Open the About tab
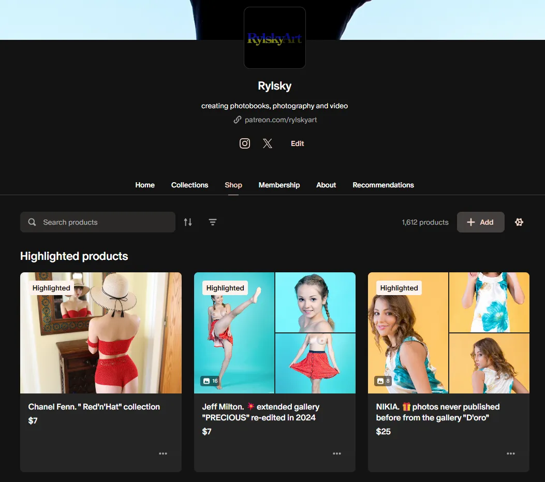The width and height of the screenshot is (545, 482). (326, 185)
